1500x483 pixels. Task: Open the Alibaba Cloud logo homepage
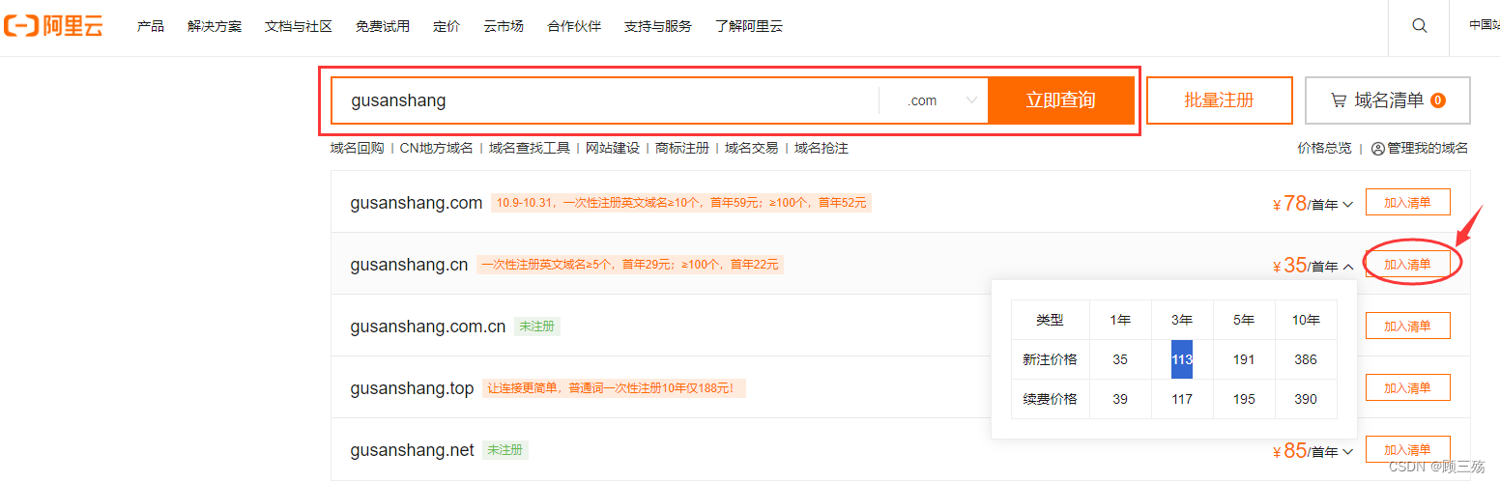click(54, 26)
